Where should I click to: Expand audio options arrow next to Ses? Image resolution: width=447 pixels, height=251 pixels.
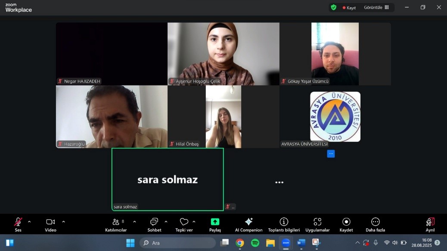click(29, 222)
